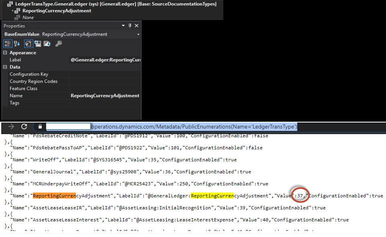Click the browser URL with PublicEnumerations
Viewport: 386px width, 237px height.
coord(194,127)
